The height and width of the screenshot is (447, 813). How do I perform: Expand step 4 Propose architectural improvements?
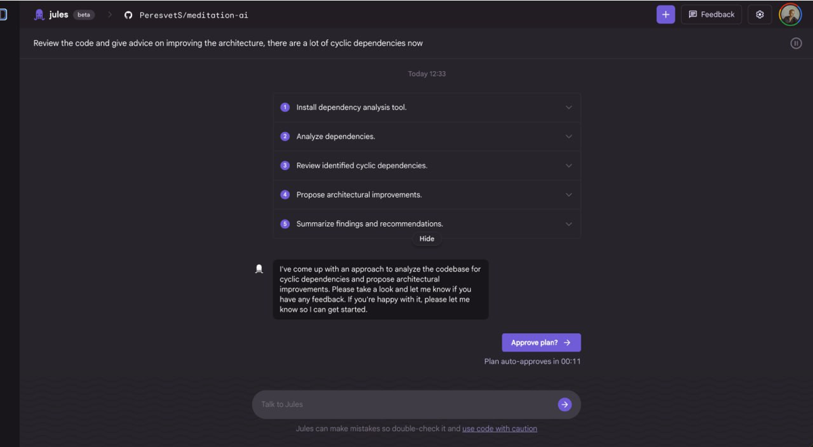[x=427, y=194]
